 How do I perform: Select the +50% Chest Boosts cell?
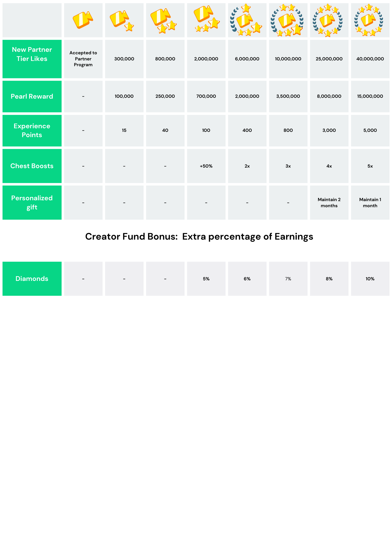206,166
